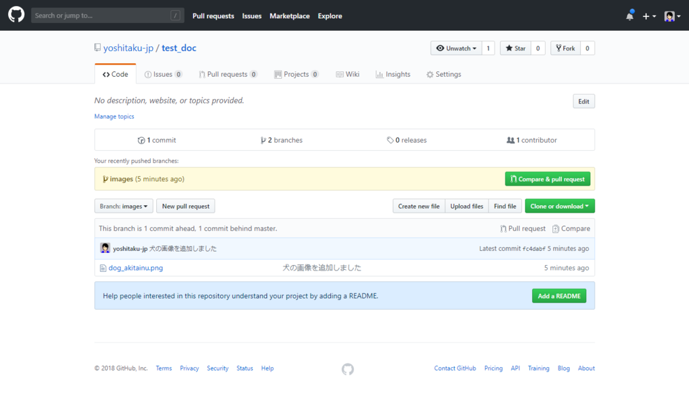Viewport: 689px width, 401px height.
Task: Click the Add a README button
Action: [x=559, y=296]
